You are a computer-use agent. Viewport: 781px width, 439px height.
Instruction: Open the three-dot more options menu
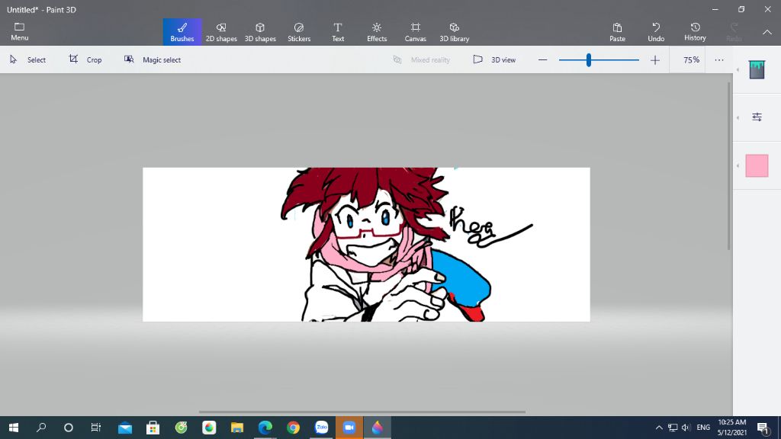tap(718, 59)
